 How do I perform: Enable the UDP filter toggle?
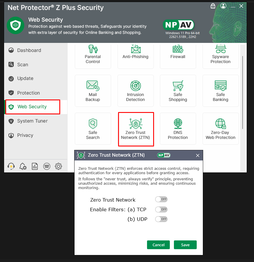click(x=161, y=219)
